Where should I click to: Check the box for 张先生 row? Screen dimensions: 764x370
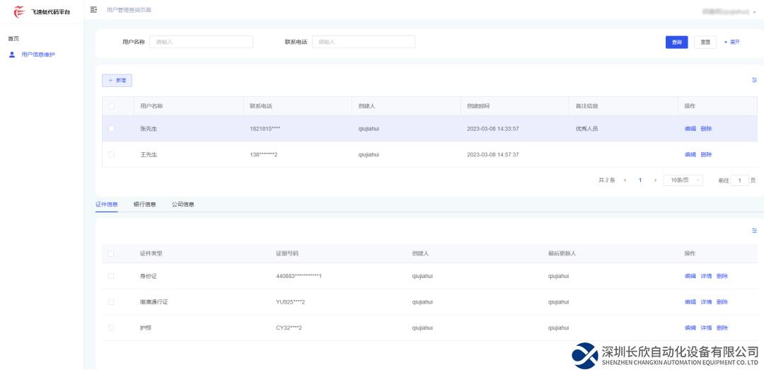[x=111, y=129]
